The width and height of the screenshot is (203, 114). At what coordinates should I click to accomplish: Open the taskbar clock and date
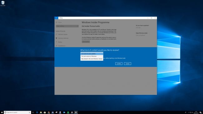click(x=196, y=112)
